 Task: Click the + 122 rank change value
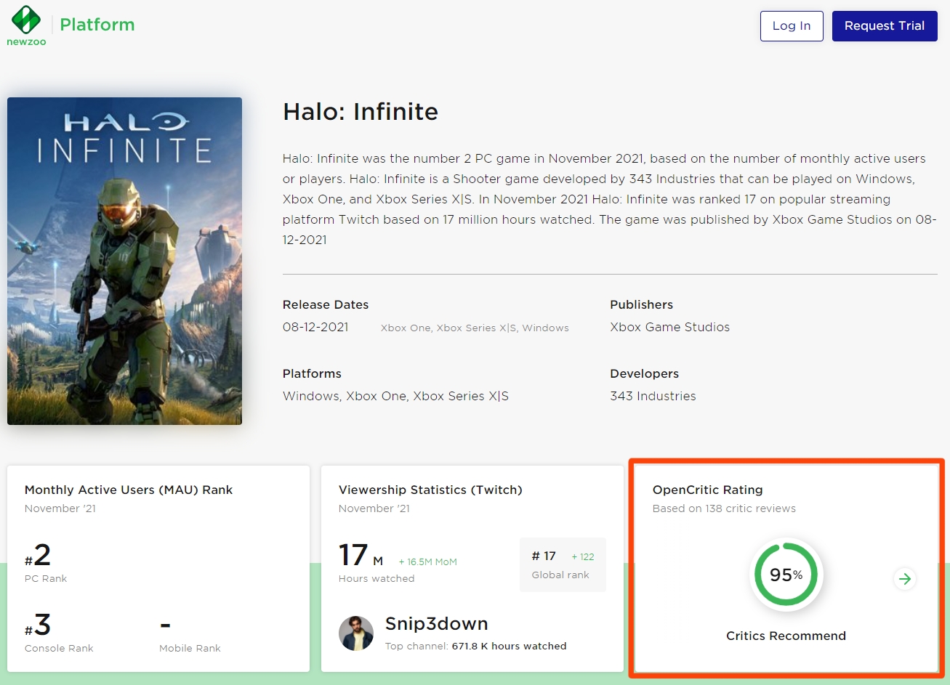(583, 556)
